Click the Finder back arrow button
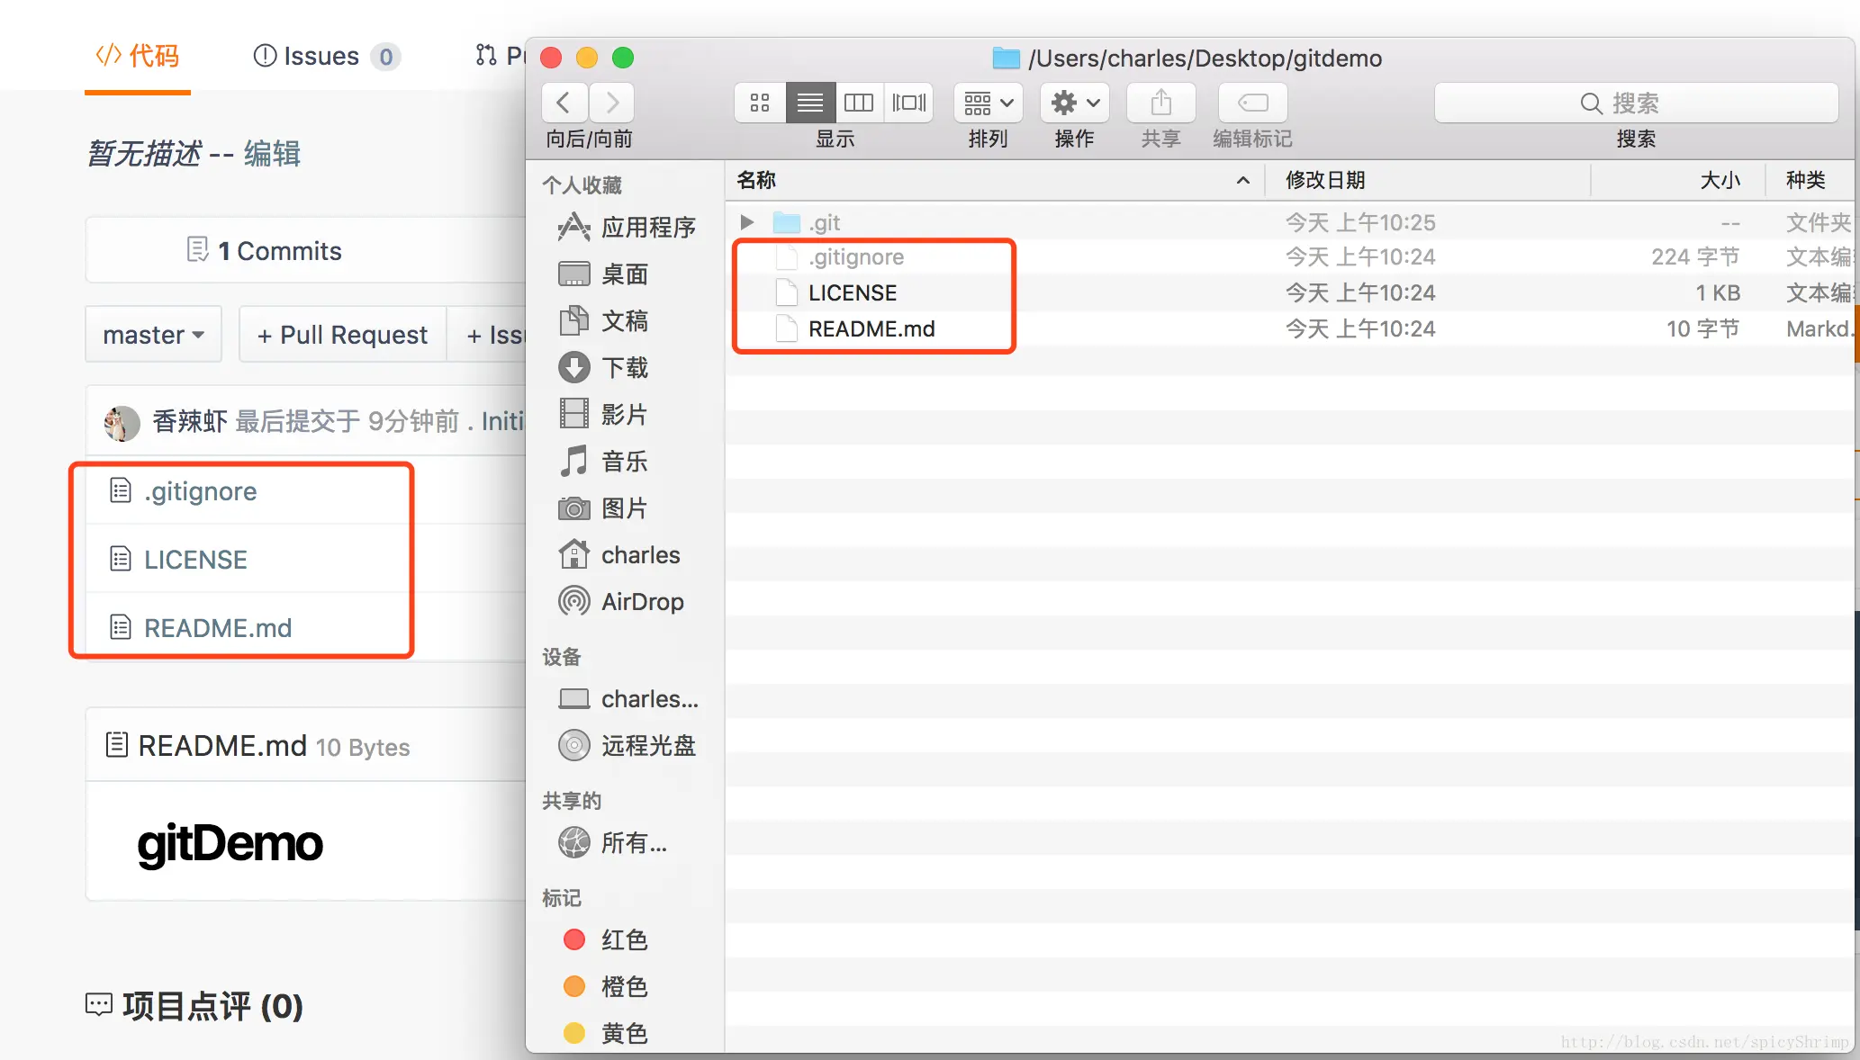 coord(564,103)
